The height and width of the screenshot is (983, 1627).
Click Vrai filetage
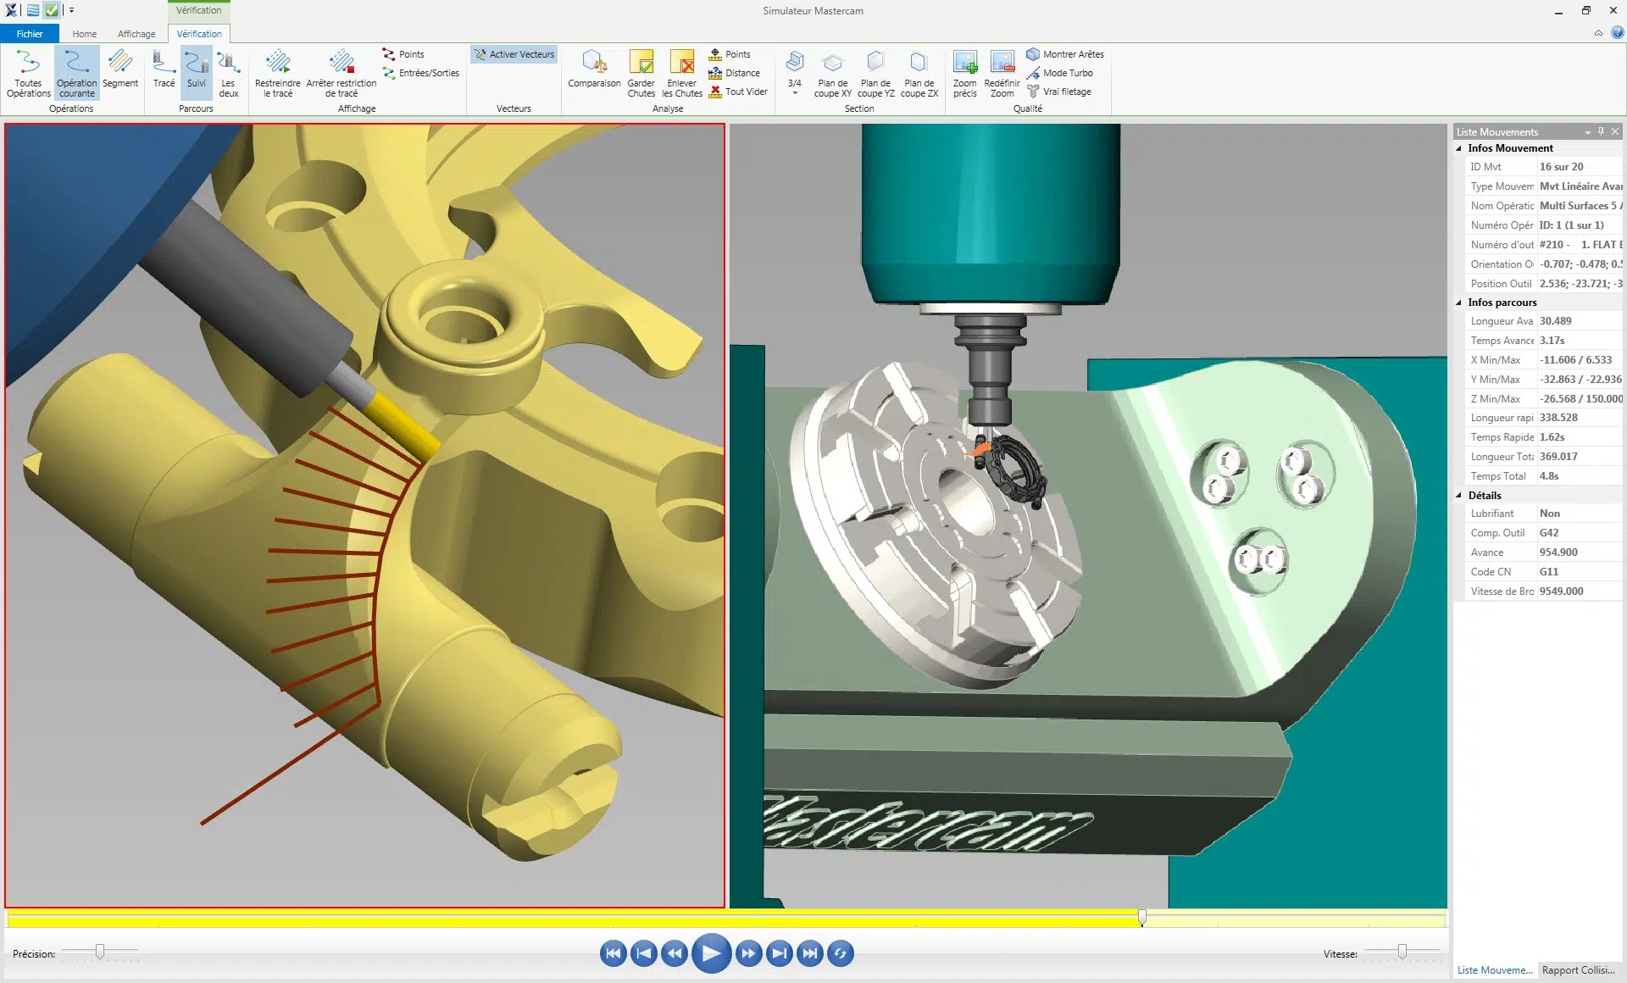point(1058,92)
